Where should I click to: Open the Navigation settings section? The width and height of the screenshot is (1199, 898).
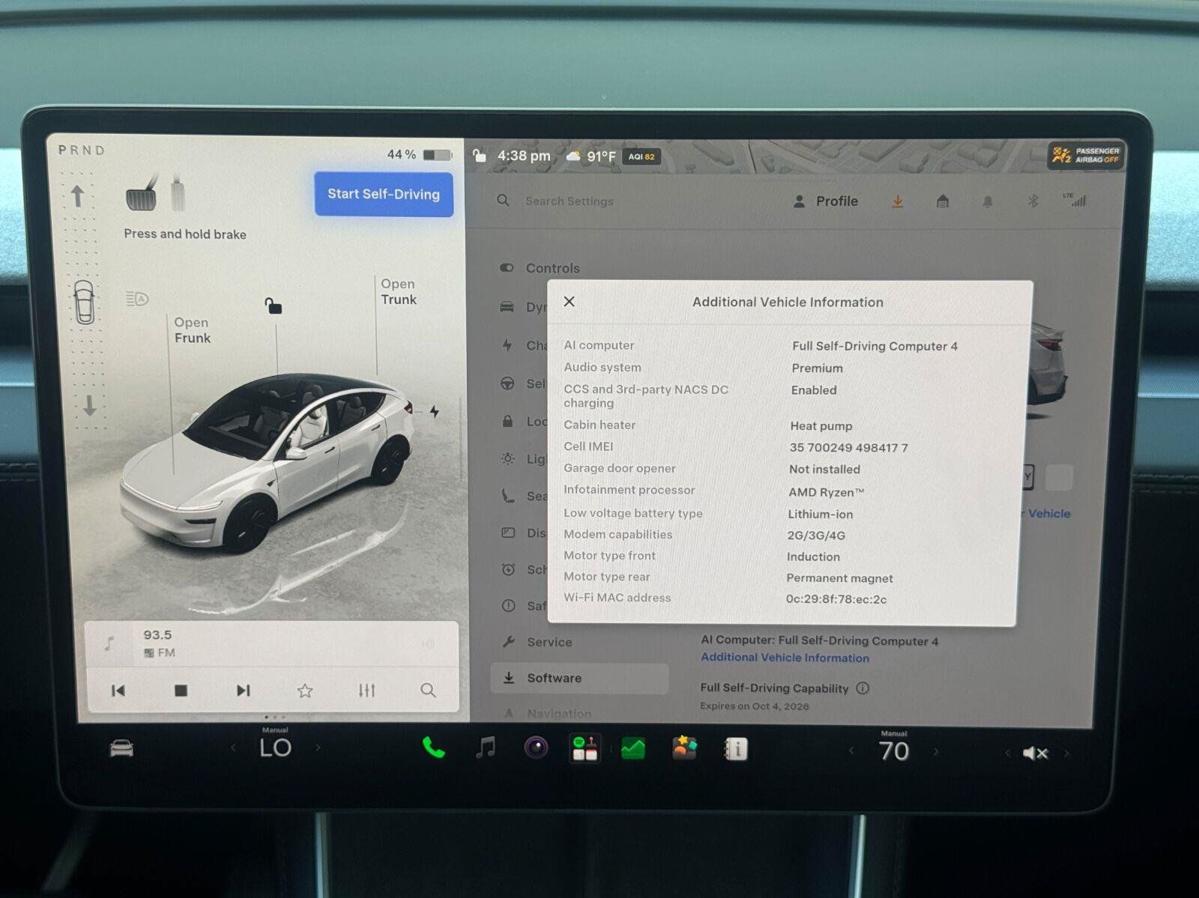click(547, 714)
